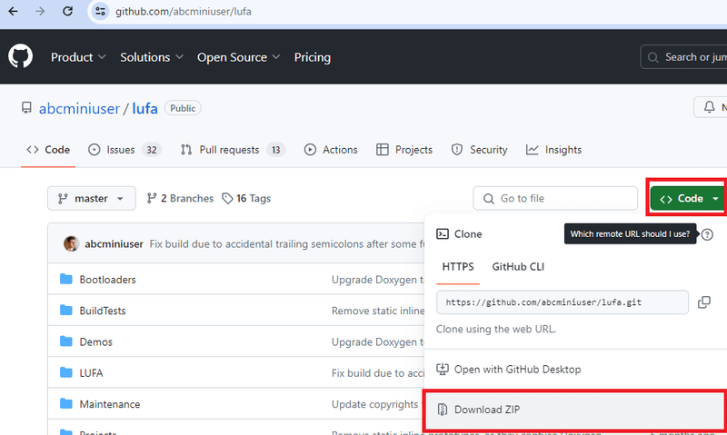The width and height of the screenshot is (727, 435).
Task: Expand the Solutions menu
Action: pos(152,57)
